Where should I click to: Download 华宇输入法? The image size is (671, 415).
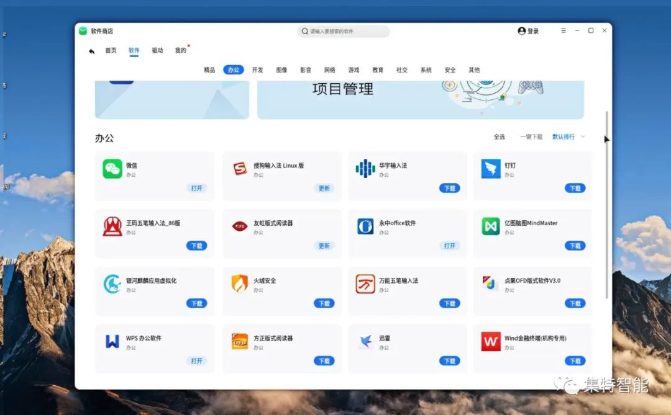pyautogui.click(x=449, y=188)
